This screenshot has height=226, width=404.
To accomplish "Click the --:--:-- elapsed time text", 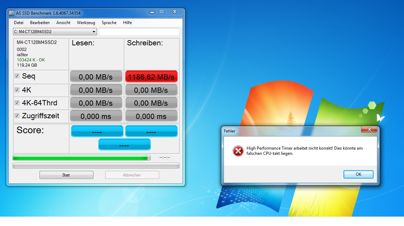I will tap(165, 157).
